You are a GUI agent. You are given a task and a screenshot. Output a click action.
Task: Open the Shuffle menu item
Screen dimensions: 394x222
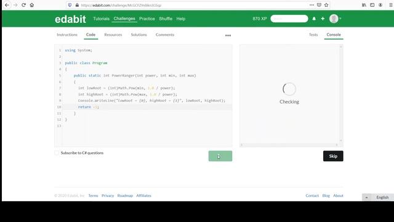[166, 18]
